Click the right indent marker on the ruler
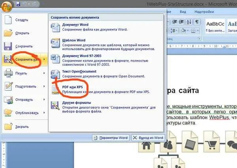This screenshot has width=237, height=168. coord(224,47)
